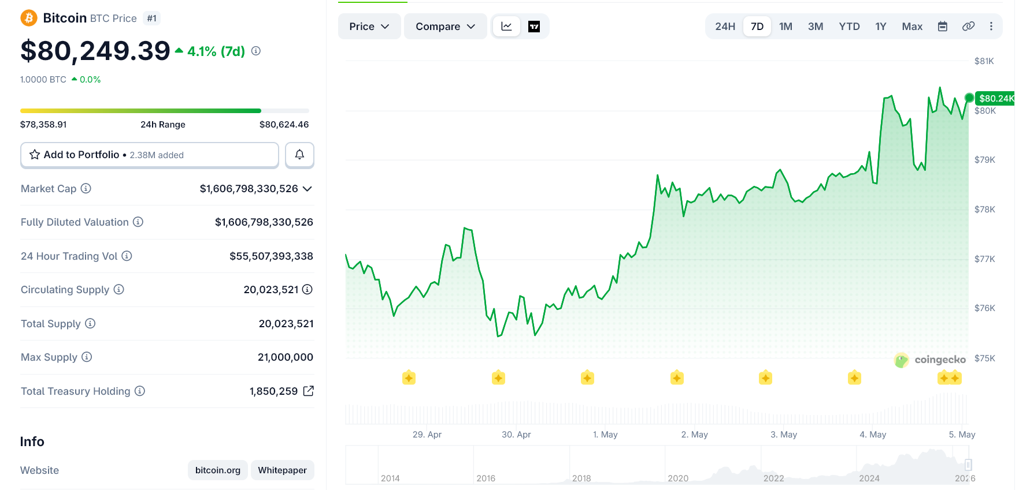Switch to line chart view icon
Viewport: 1019px width, 490px height.
tap(506, 27)
